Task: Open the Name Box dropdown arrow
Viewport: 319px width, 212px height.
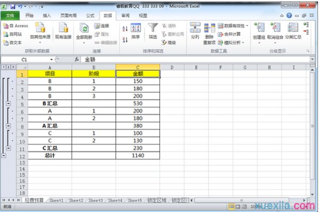Action: click(x=52, y=60)
